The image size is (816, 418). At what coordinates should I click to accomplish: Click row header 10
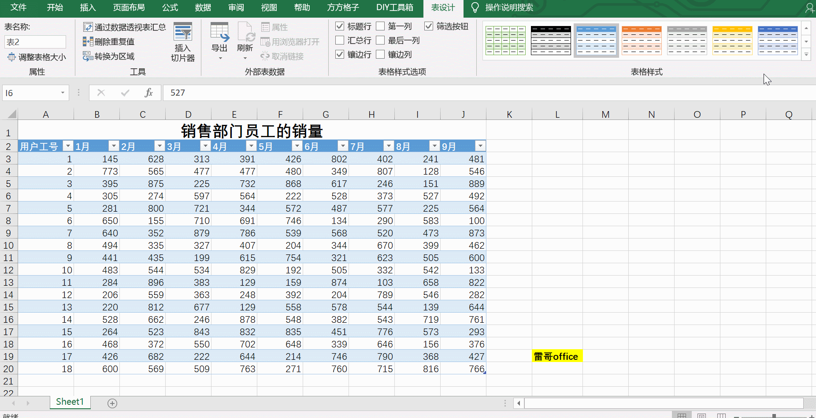(8, 245)
